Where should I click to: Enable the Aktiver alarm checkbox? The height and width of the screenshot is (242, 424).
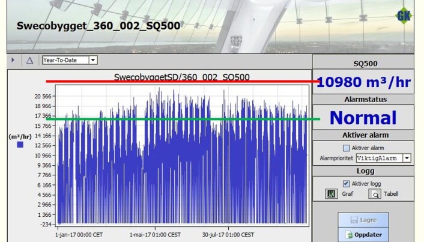[x=346, y=148]
